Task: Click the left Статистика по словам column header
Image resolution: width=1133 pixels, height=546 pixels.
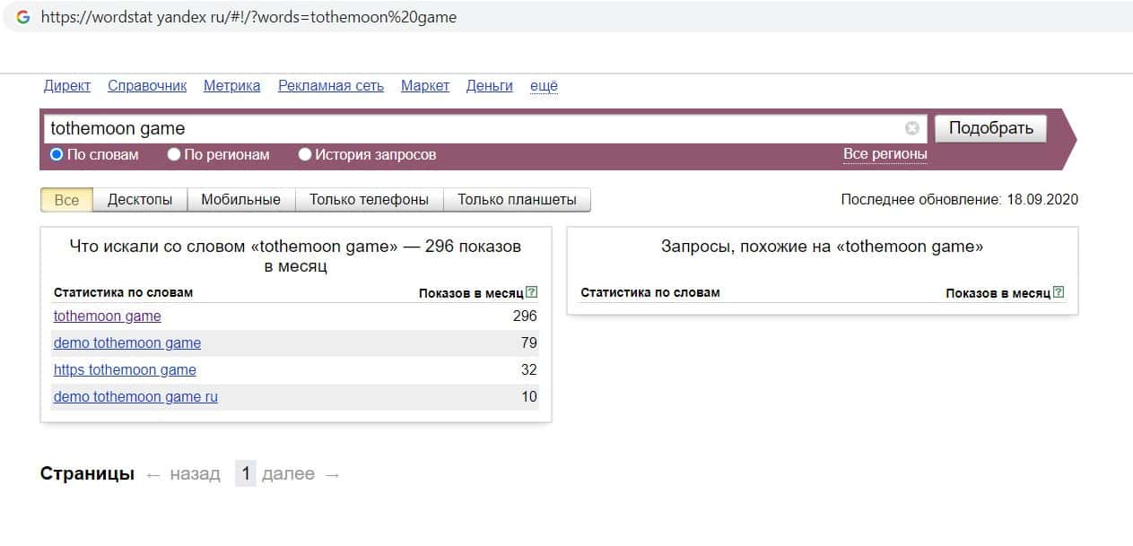Action: point(123,292)
